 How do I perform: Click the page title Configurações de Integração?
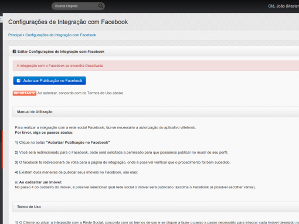pos(68,22)
